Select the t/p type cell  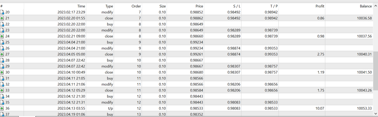pyautogui.click(x=110, y=108)
